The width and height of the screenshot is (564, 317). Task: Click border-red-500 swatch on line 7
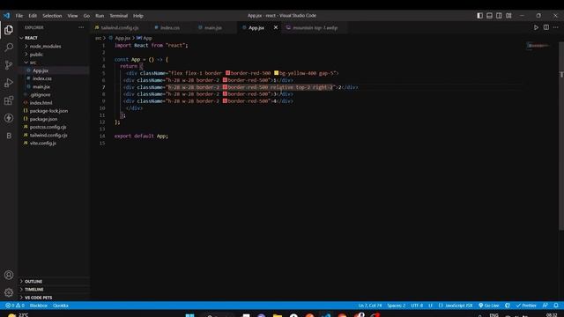(225, 87)
